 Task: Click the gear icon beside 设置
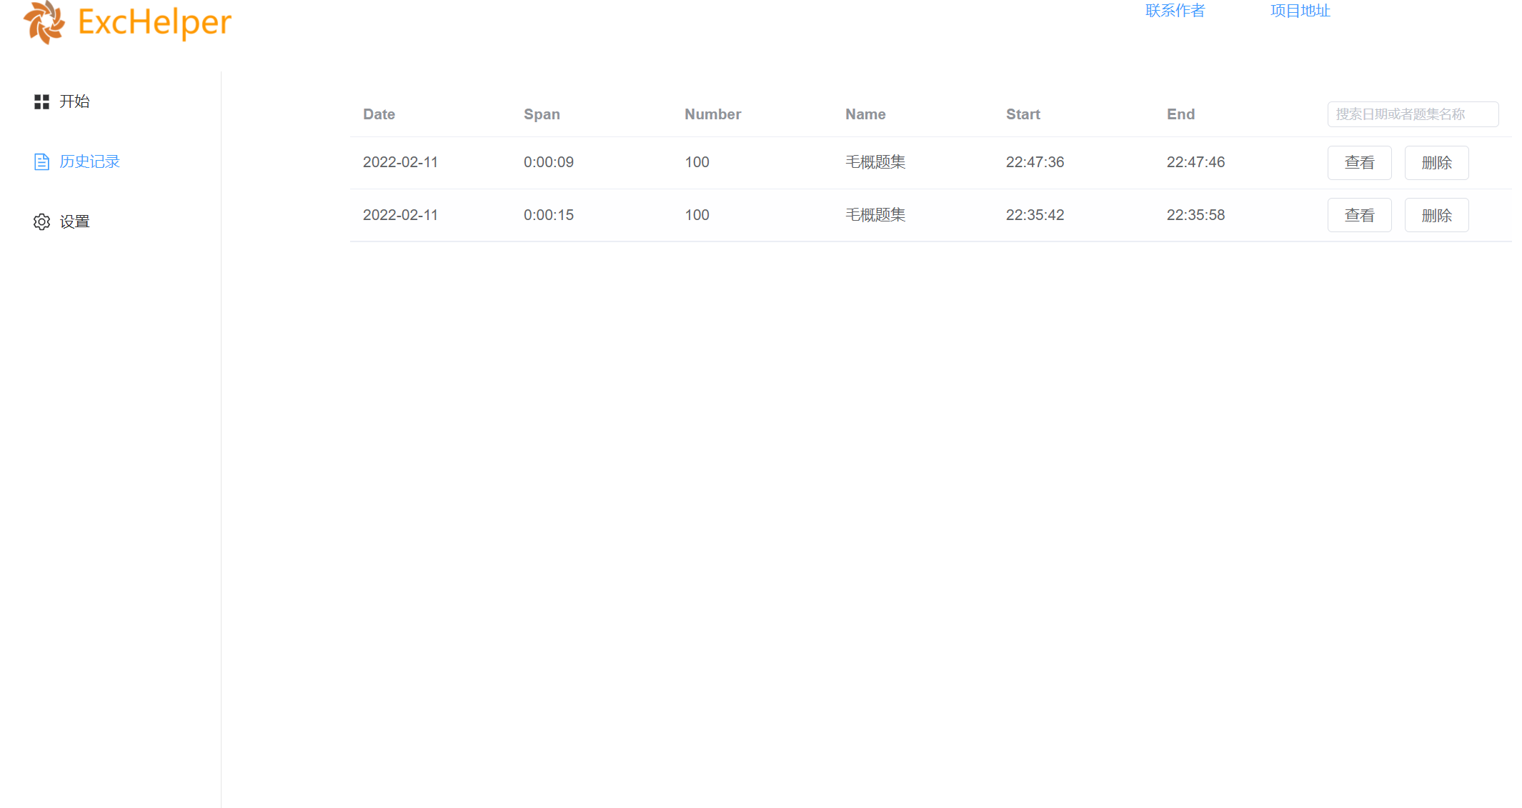pos(41,221)
